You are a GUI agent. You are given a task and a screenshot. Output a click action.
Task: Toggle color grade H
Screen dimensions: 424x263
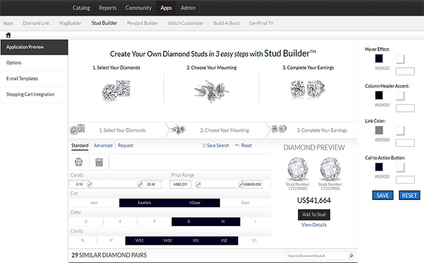pos(223,222)
